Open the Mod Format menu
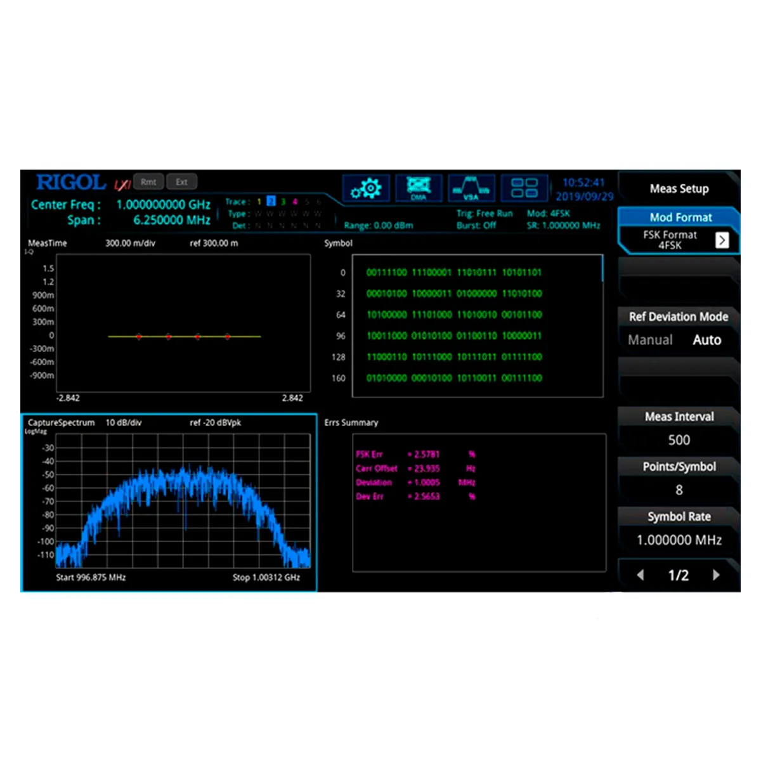The image size is (761, 761). 680,218
